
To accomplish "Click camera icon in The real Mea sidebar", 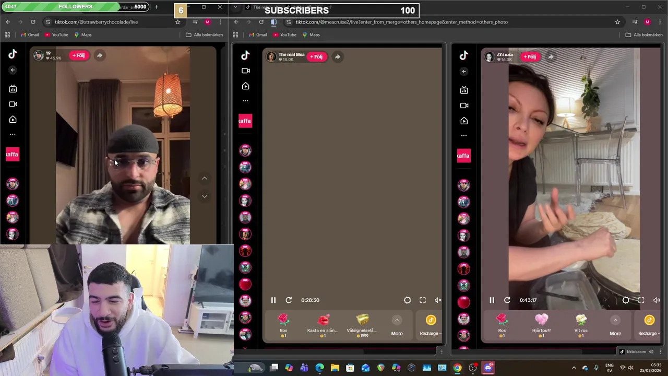I will [245, 70].
